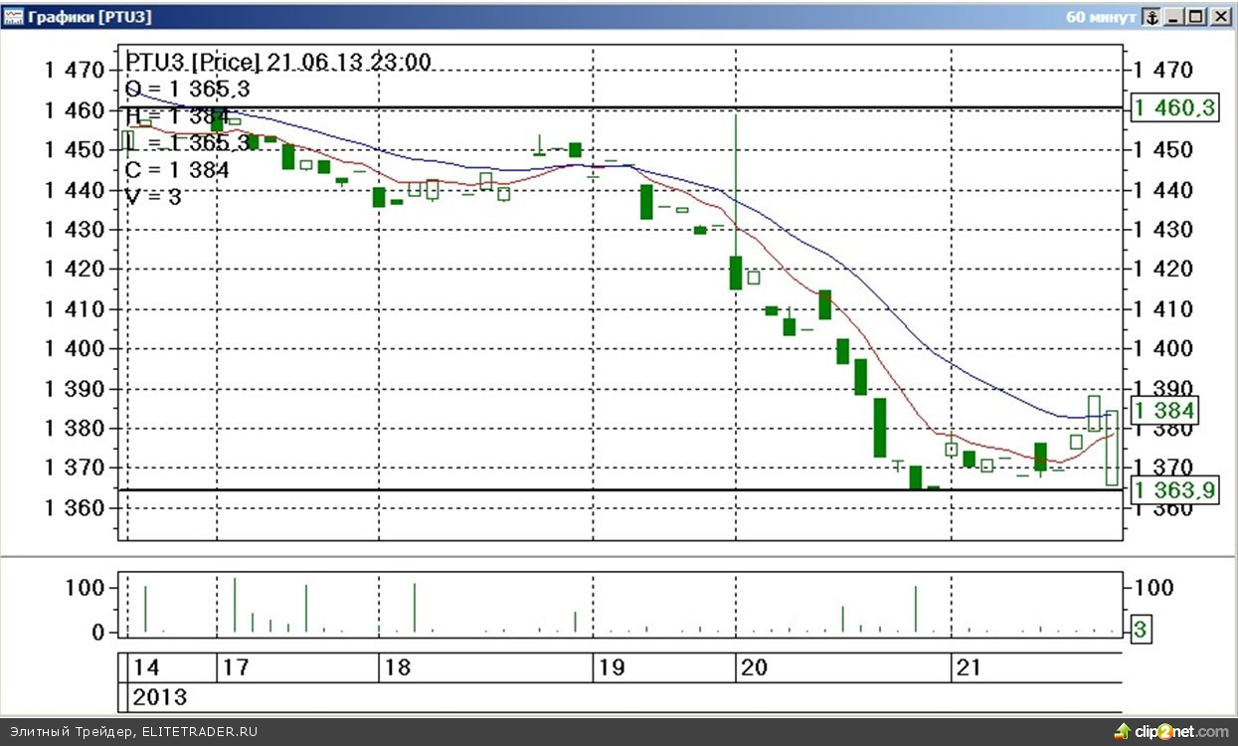This screenshot has width=1238, height=746.
Task: Click date 20 on the time axis
Action: [754, 667]
